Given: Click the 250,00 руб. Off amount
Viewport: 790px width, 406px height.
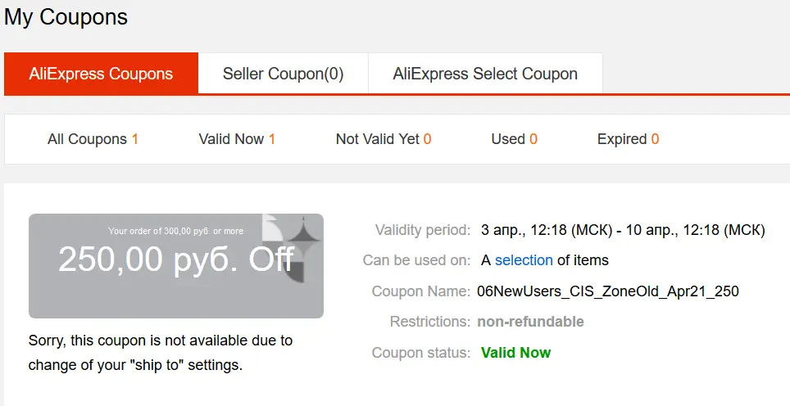Looking at the screenshot, I should [176, 259].
